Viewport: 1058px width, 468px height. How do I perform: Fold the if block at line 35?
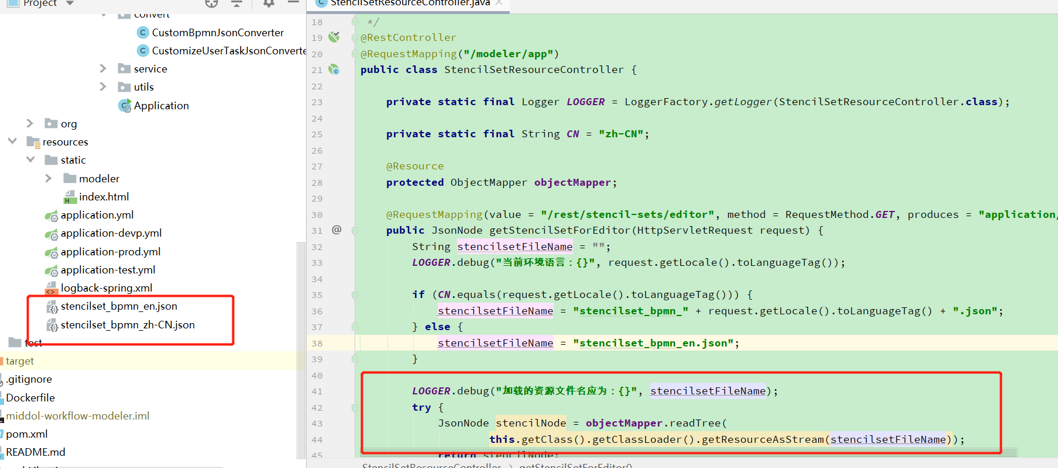355,295
